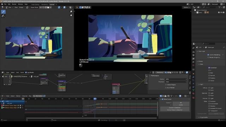This screenshot has width=226, height=127.
Task: Toggle the Combined pass checkbox
Action: click(x=209, y=68)
